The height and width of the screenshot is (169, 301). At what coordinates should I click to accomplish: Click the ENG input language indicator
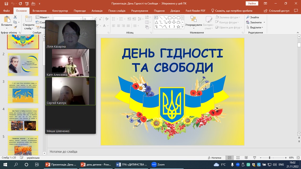click(x=281, y=164)
